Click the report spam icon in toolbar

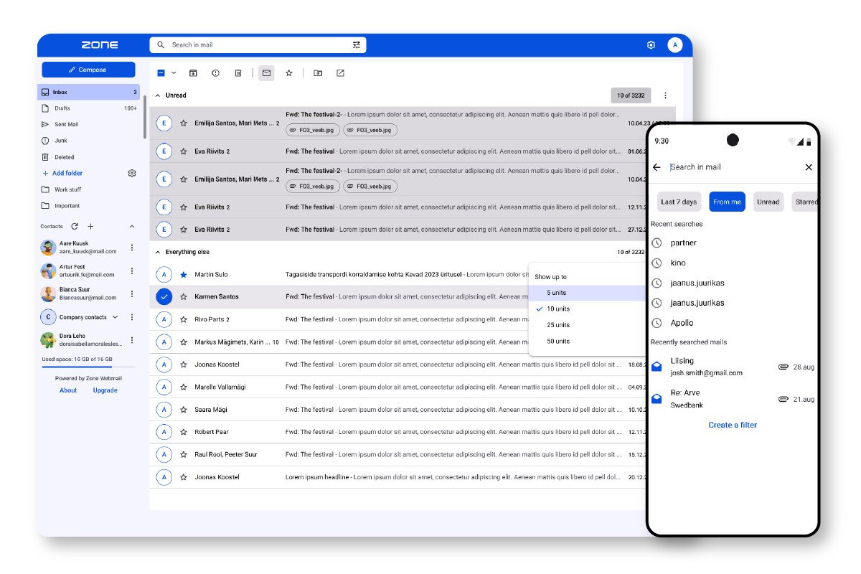215,73
